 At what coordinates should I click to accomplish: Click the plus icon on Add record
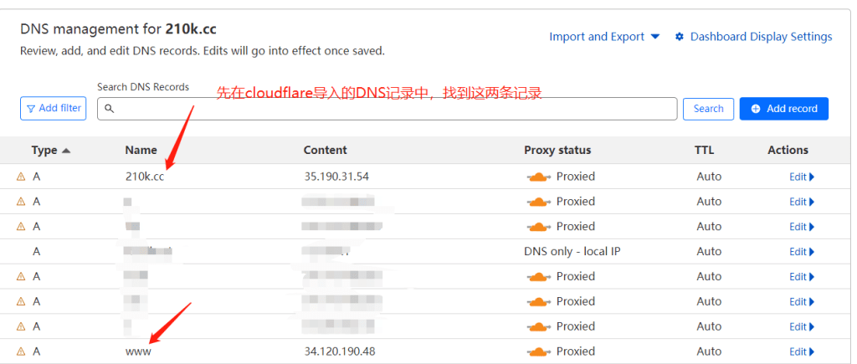click(756, 109)
